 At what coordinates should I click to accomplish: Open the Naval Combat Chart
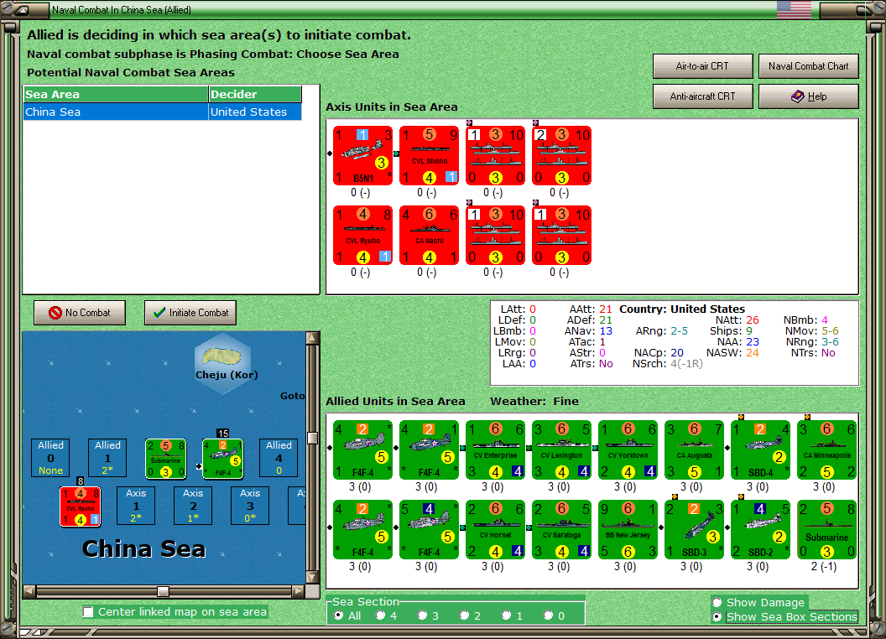click(x=808, y=66)
